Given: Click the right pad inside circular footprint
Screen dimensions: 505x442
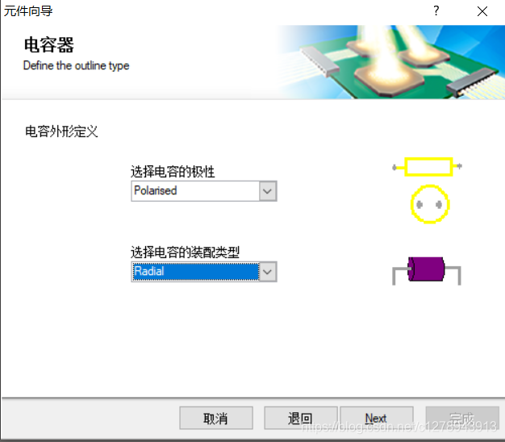Looking at the screenshot, I should coord(439,204).
